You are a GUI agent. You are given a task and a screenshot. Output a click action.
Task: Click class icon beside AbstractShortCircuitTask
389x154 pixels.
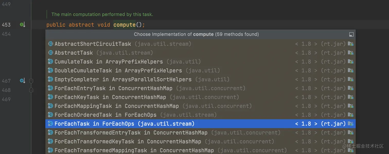pos(50,44)
